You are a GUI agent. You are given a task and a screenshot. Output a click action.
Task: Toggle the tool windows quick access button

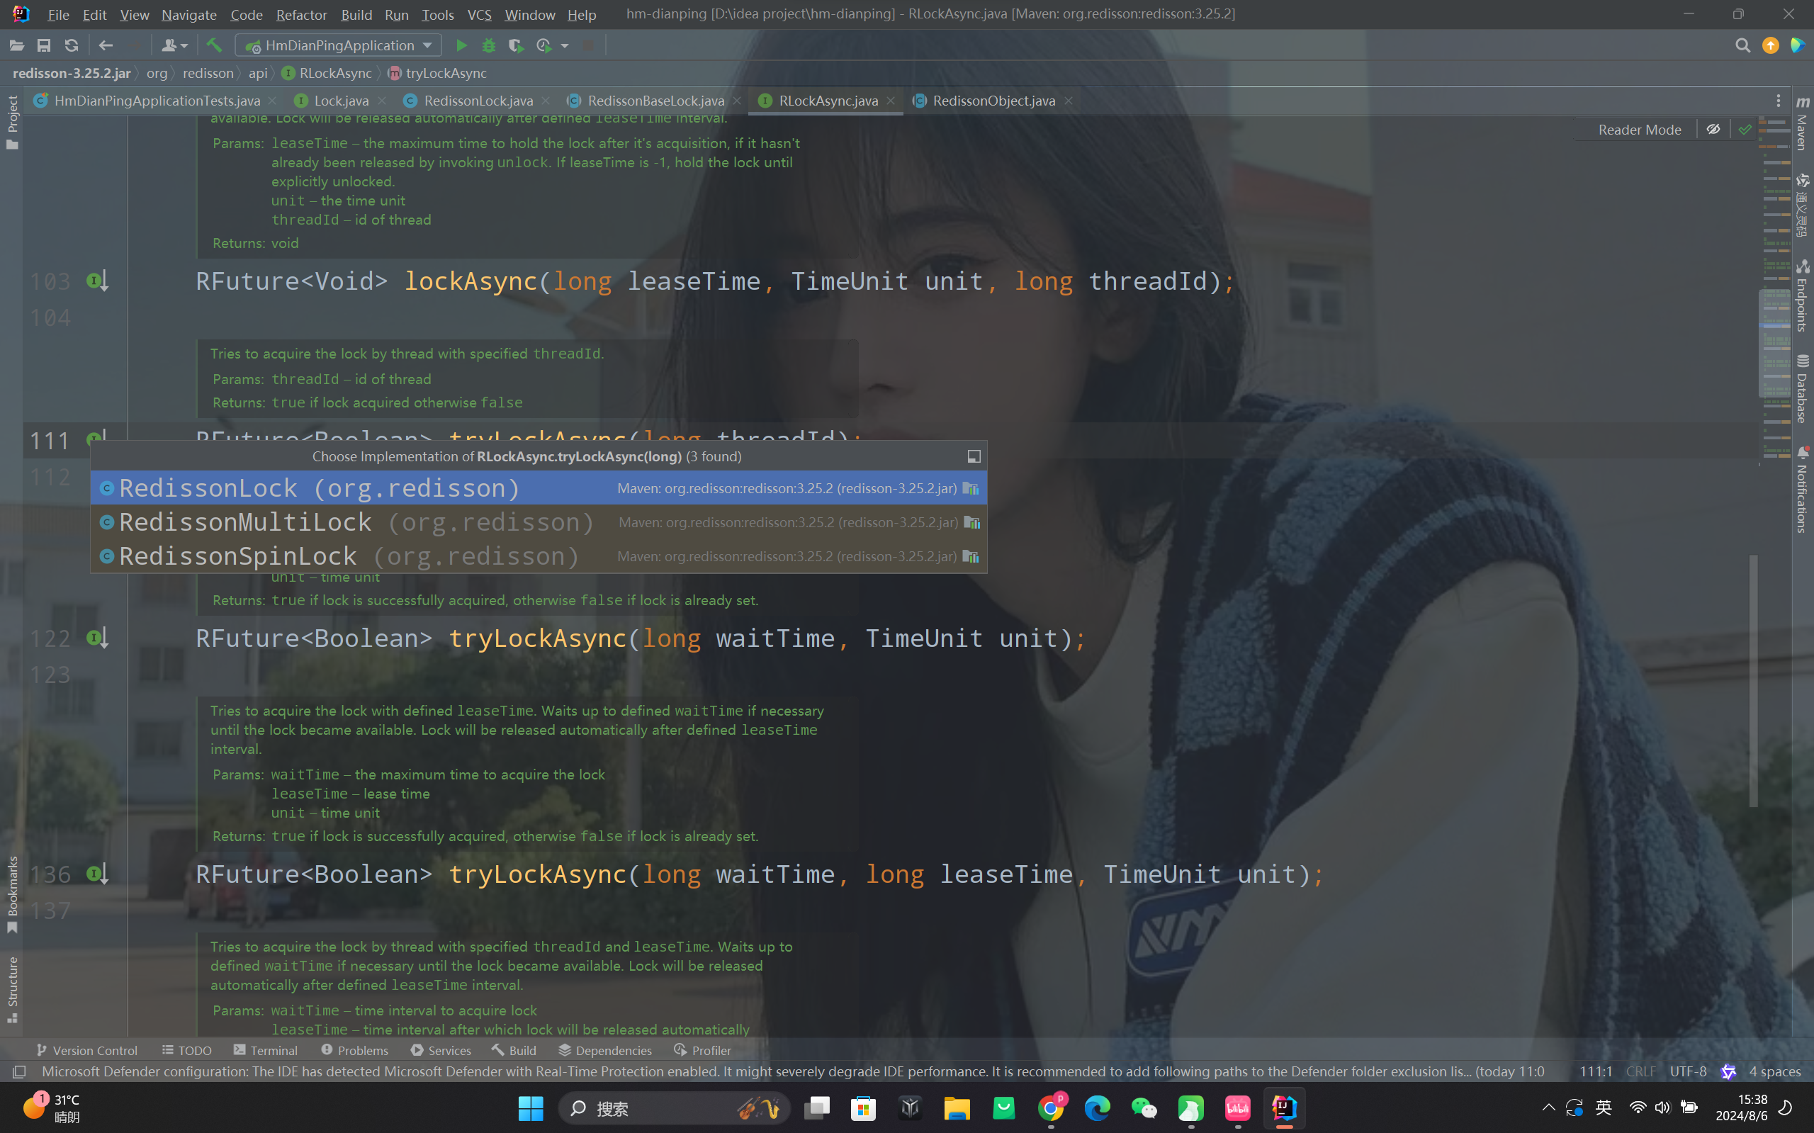point(19,1071)
